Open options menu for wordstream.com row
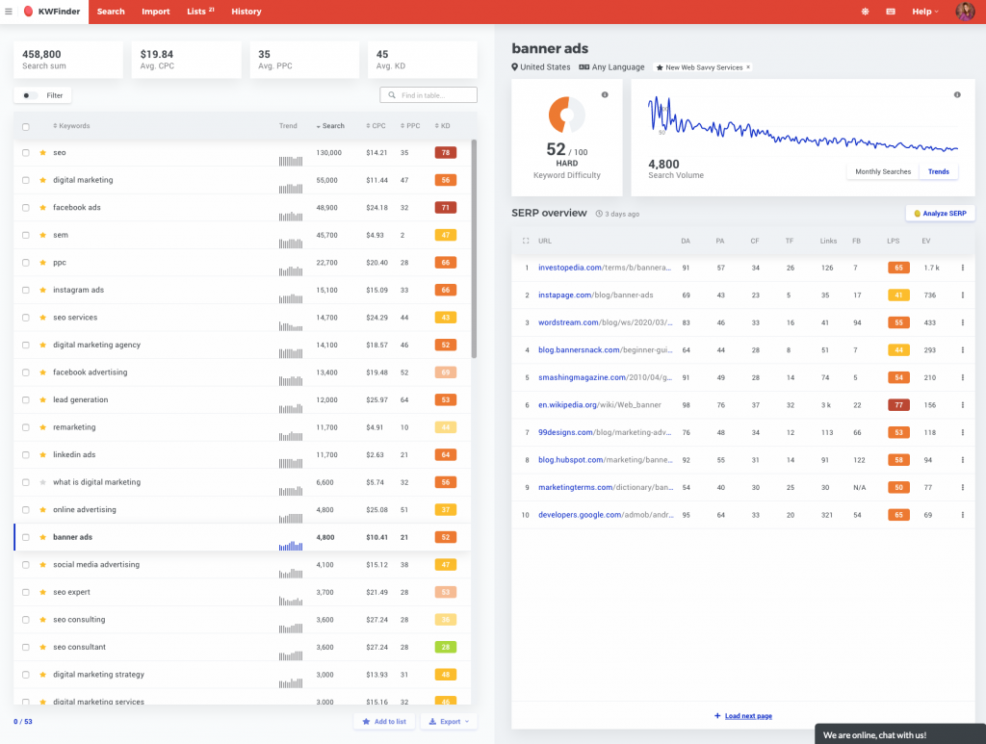The image size is (986, 744). click(962, 322)
